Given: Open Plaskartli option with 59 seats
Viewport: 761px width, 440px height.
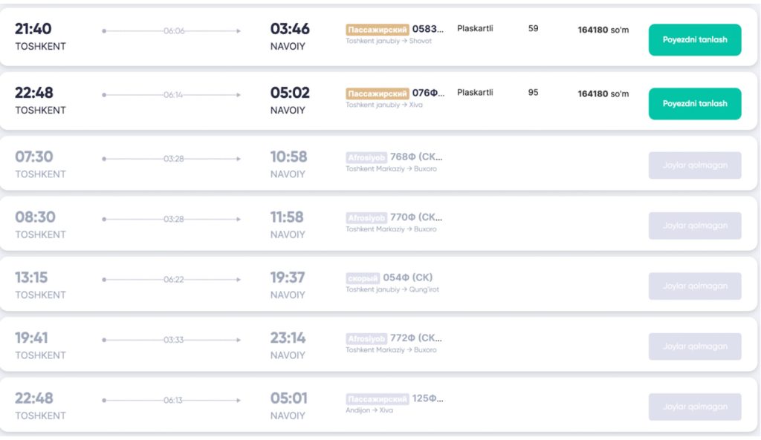Looking at the screenshot, I should coord(475,29).
